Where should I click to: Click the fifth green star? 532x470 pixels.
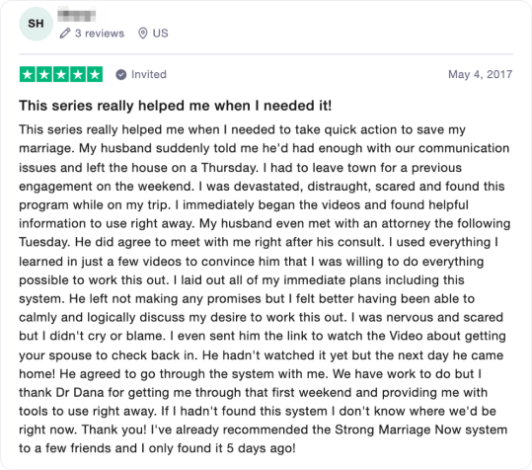point(95,74)
